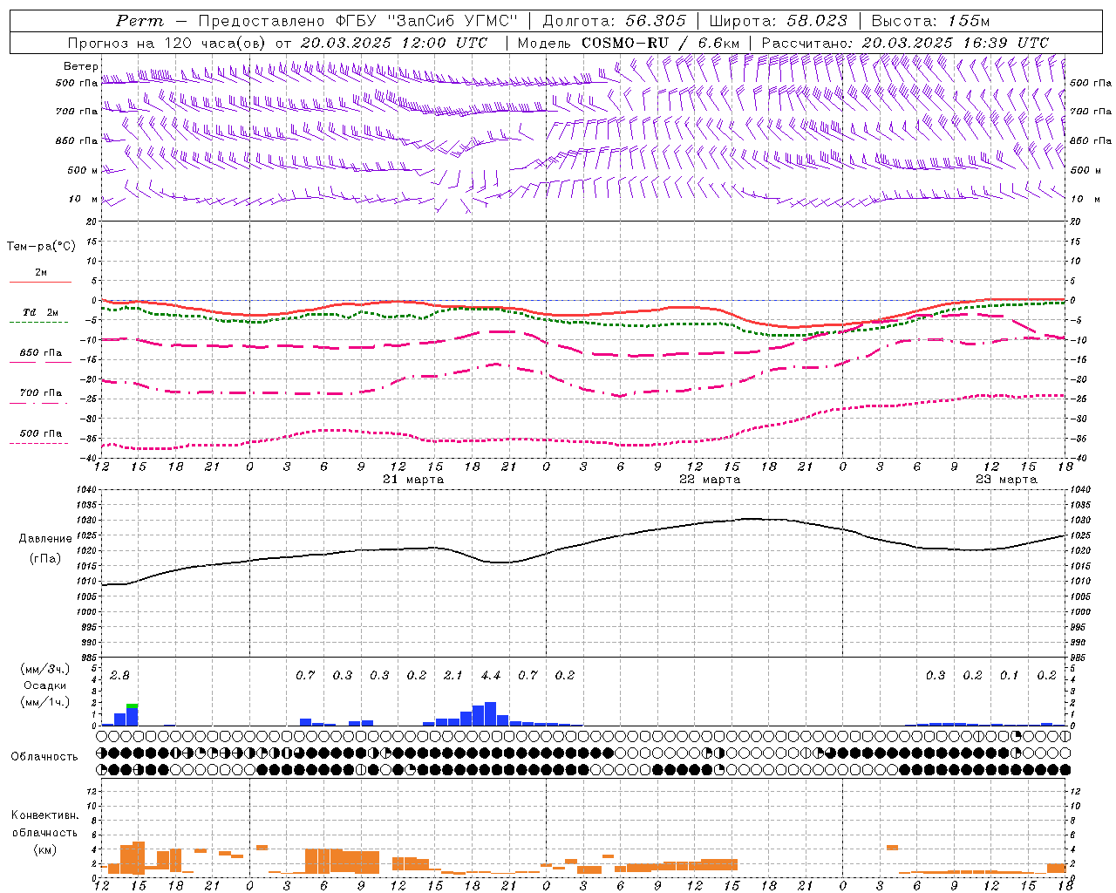Click the 'Td 2м' dew point legend entry

pos(40,312)
